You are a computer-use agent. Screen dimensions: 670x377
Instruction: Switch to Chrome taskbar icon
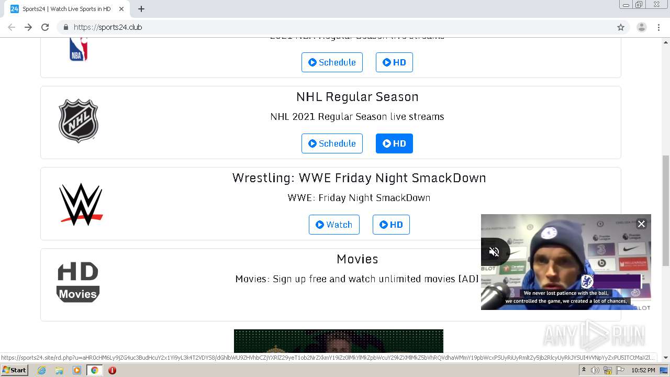click(94, 370)
